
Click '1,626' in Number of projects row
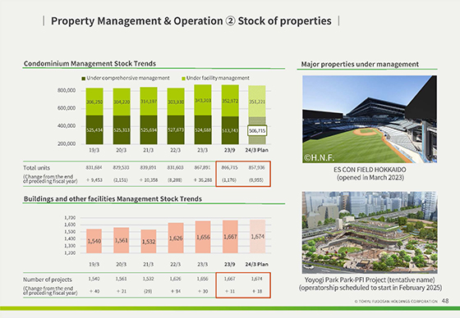click(176, 279)
